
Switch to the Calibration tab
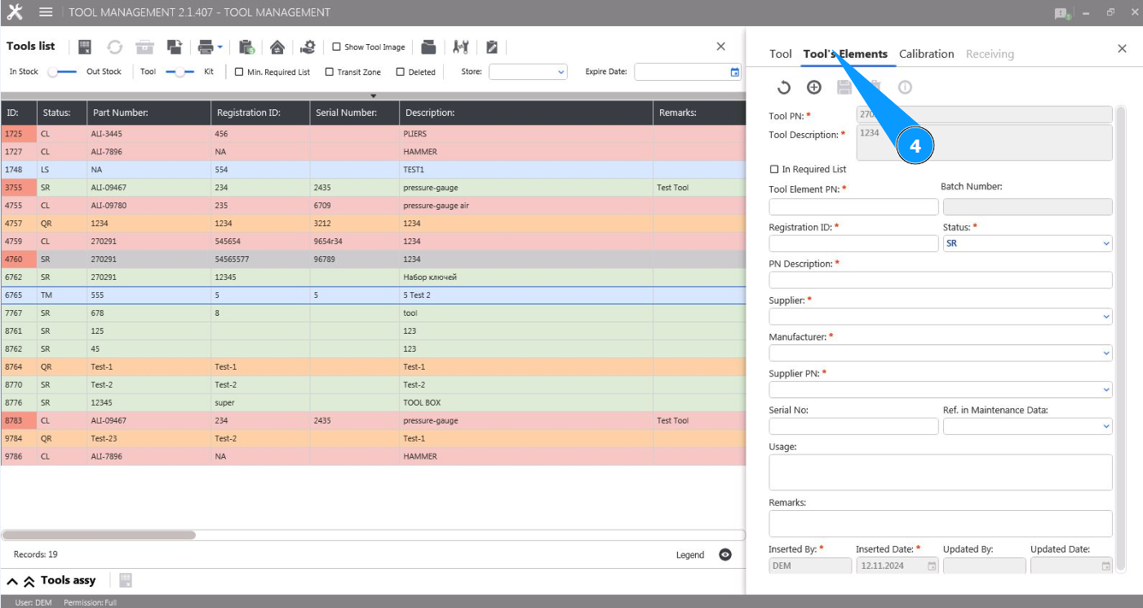pos(926,54)
